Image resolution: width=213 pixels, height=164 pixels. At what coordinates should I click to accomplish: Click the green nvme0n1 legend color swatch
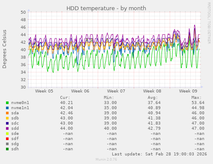7,103
